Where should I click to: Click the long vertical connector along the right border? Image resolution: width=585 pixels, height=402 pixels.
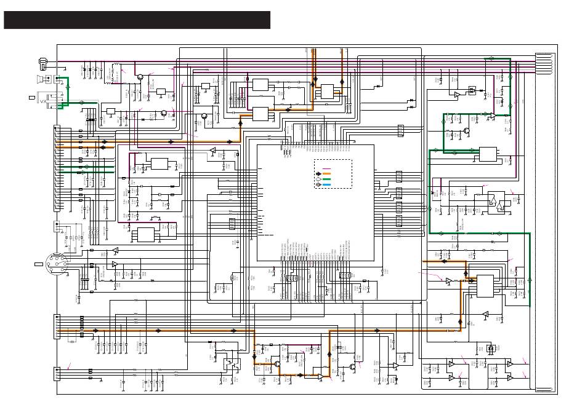pyautogui.click(x=545, y=222)
